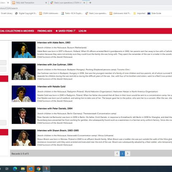Open the Imported bookmarks folder
Screen dimensions: 172x172
[139, 13]
